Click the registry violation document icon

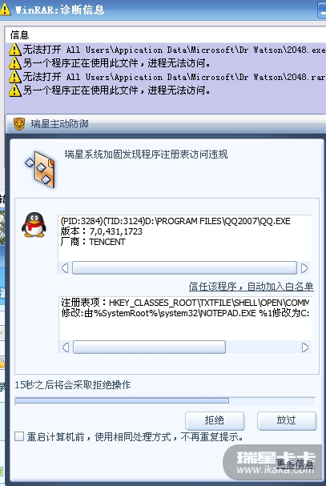[x=40, y=169]
